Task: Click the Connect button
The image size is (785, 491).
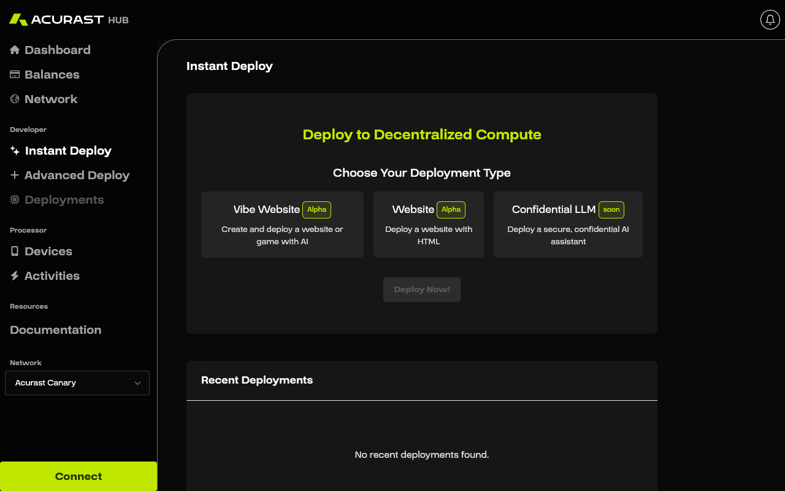Action: click(78, 476)
